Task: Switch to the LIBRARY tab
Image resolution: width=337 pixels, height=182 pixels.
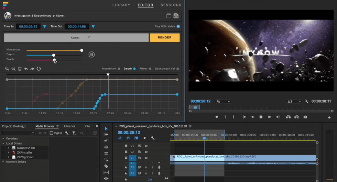Action: coord(121,5)
